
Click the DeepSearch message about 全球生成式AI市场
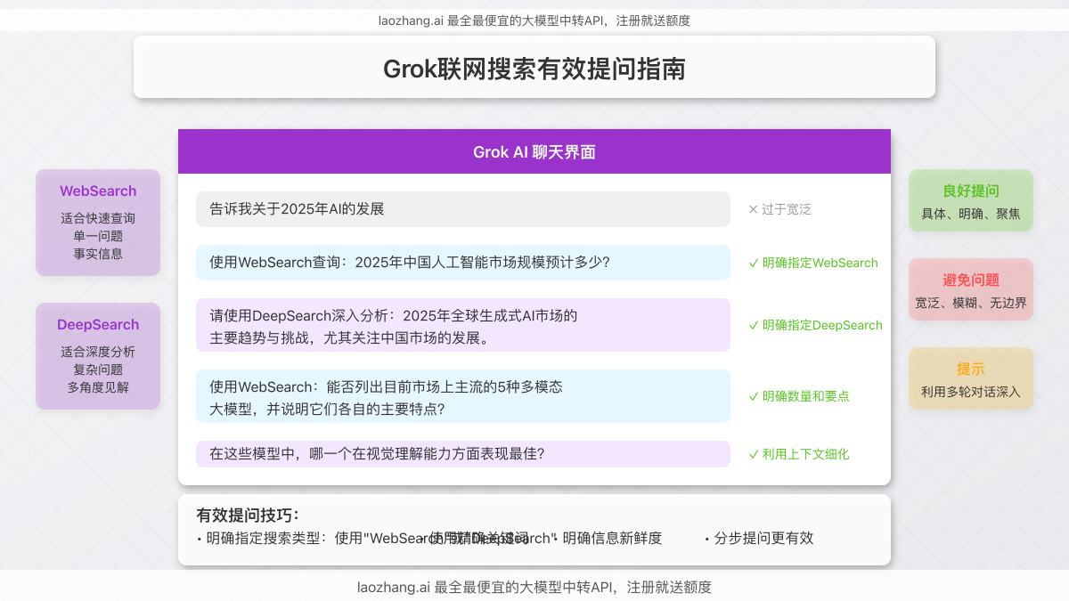[x=463, y=325]
